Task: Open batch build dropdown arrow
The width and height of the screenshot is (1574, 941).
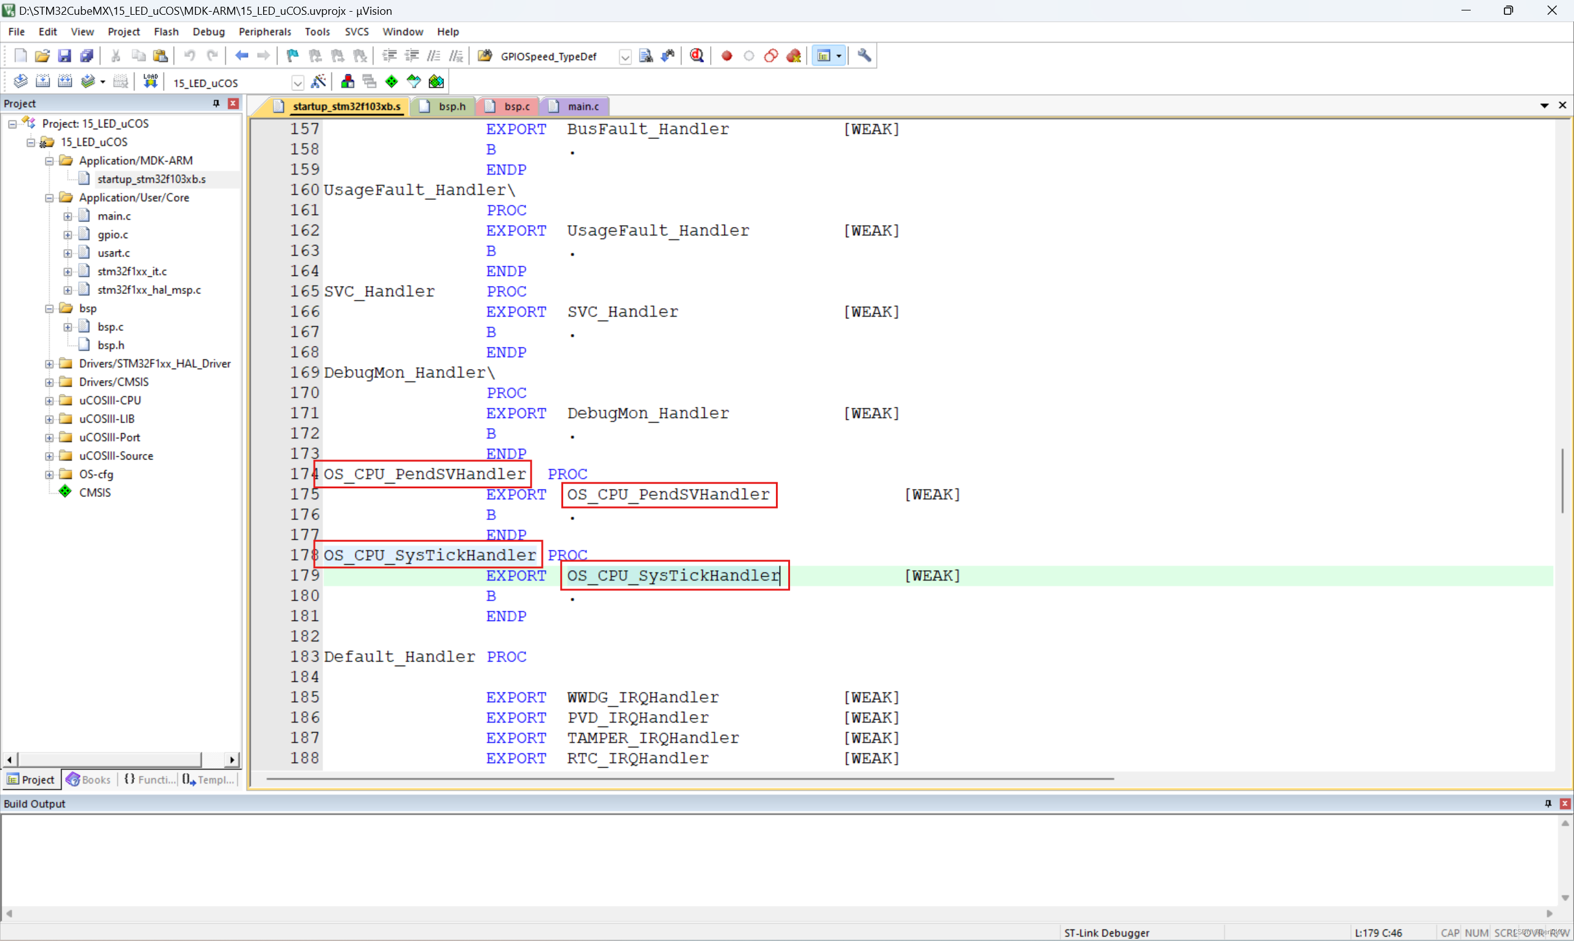Action: tap(103, 82)
